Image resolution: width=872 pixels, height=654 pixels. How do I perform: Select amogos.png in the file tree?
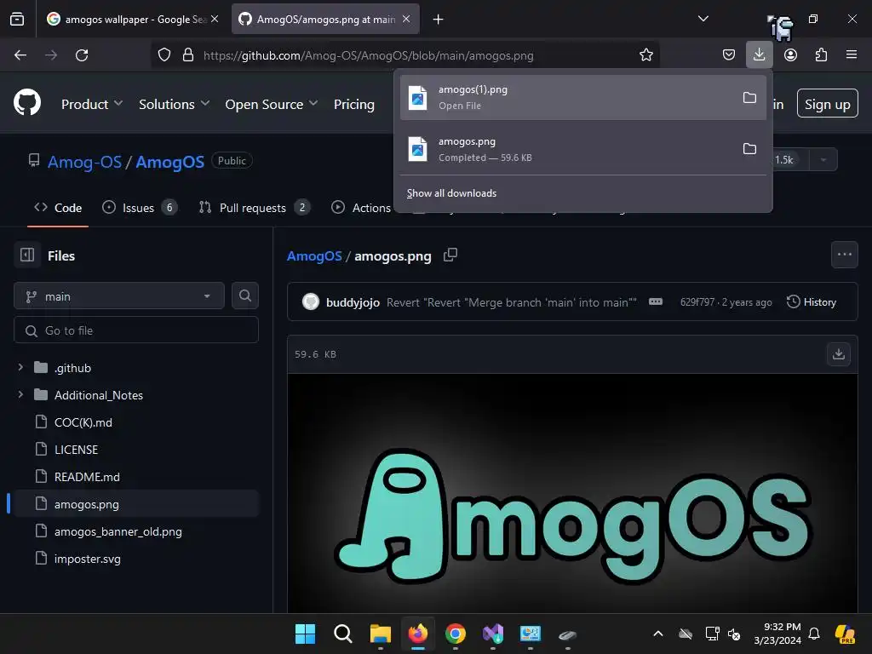click(136, 504)
